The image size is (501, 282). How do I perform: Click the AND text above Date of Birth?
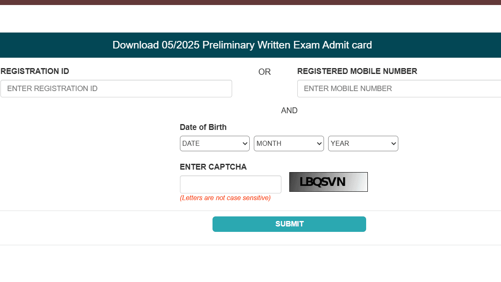click(x=289, y=110)
